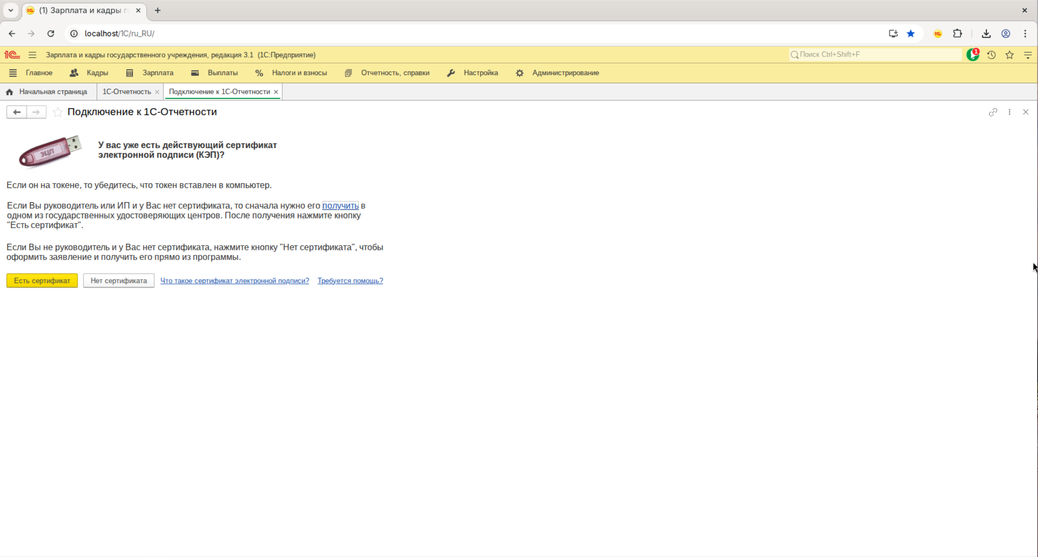Viewport: 1038px width, 557px height.
Task: Open the history clock icon
Action: [x=991, y=55]
